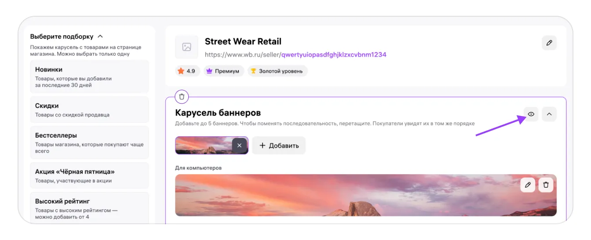Select the Высокий рейтинг collection
This screenshot has width=591, height=240.
(89, 208)
